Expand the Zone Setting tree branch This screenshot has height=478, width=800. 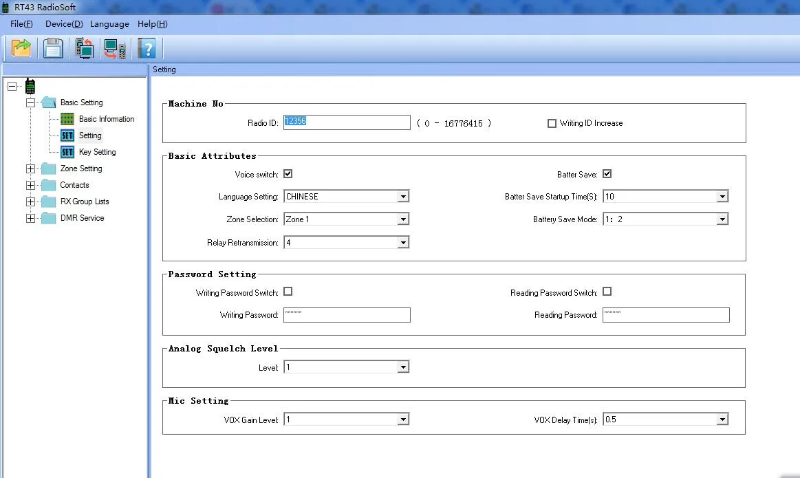30,168
